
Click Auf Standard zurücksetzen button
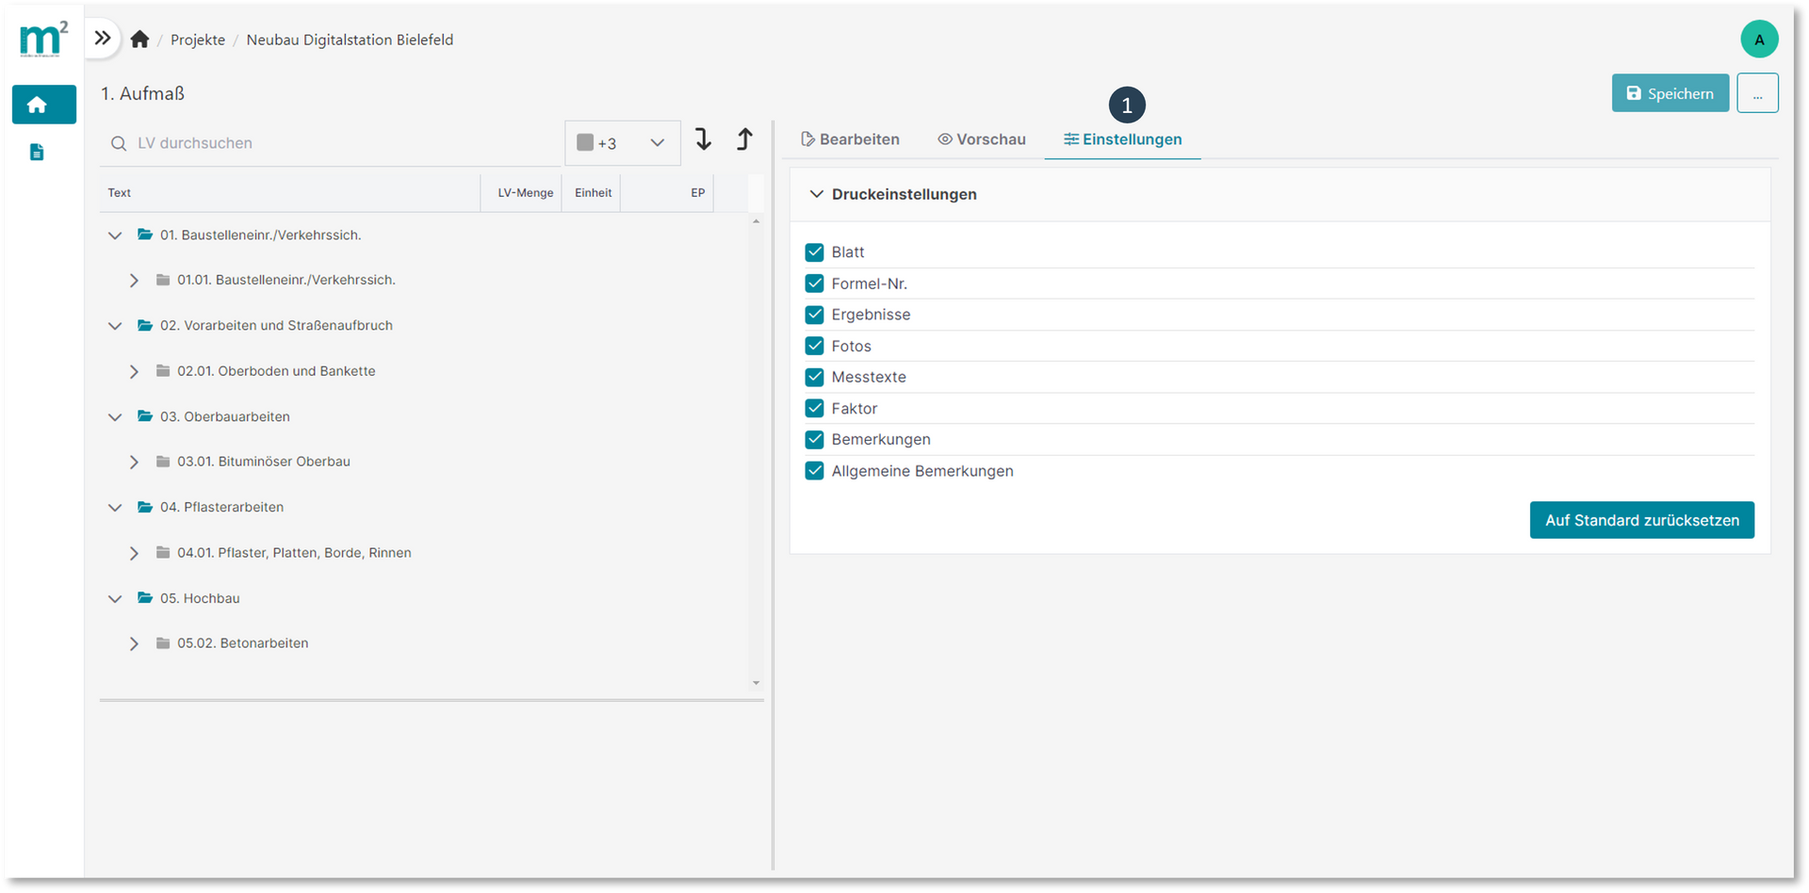(1642, 520)
